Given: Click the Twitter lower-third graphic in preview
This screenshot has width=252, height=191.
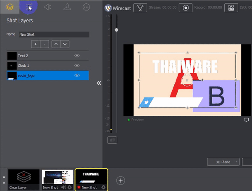Looking at the screenshot, I should [171, 102].
